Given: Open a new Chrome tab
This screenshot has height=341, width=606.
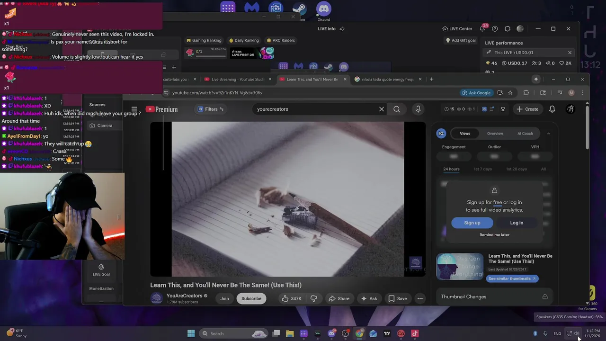Looking at the screenshot, I should [x=431, y=79].
